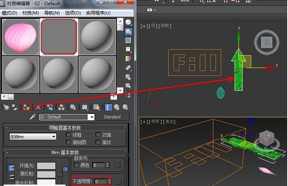Click the ViewCube in top viewport
Image resolution: width=288 pixels, height=186 pixels.
pos(267,43)
